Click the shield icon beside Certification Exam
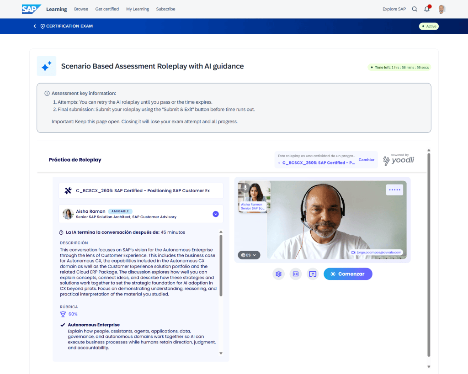The width and height of the screenshot is (468, 374). coord(43,26)
